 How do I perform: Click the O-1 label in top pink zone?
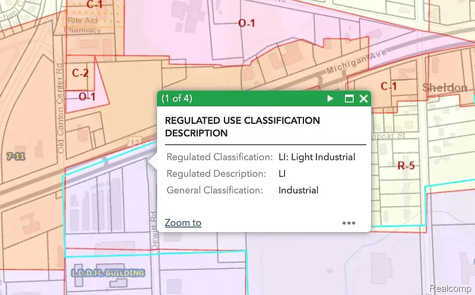(x=246, y=23)
